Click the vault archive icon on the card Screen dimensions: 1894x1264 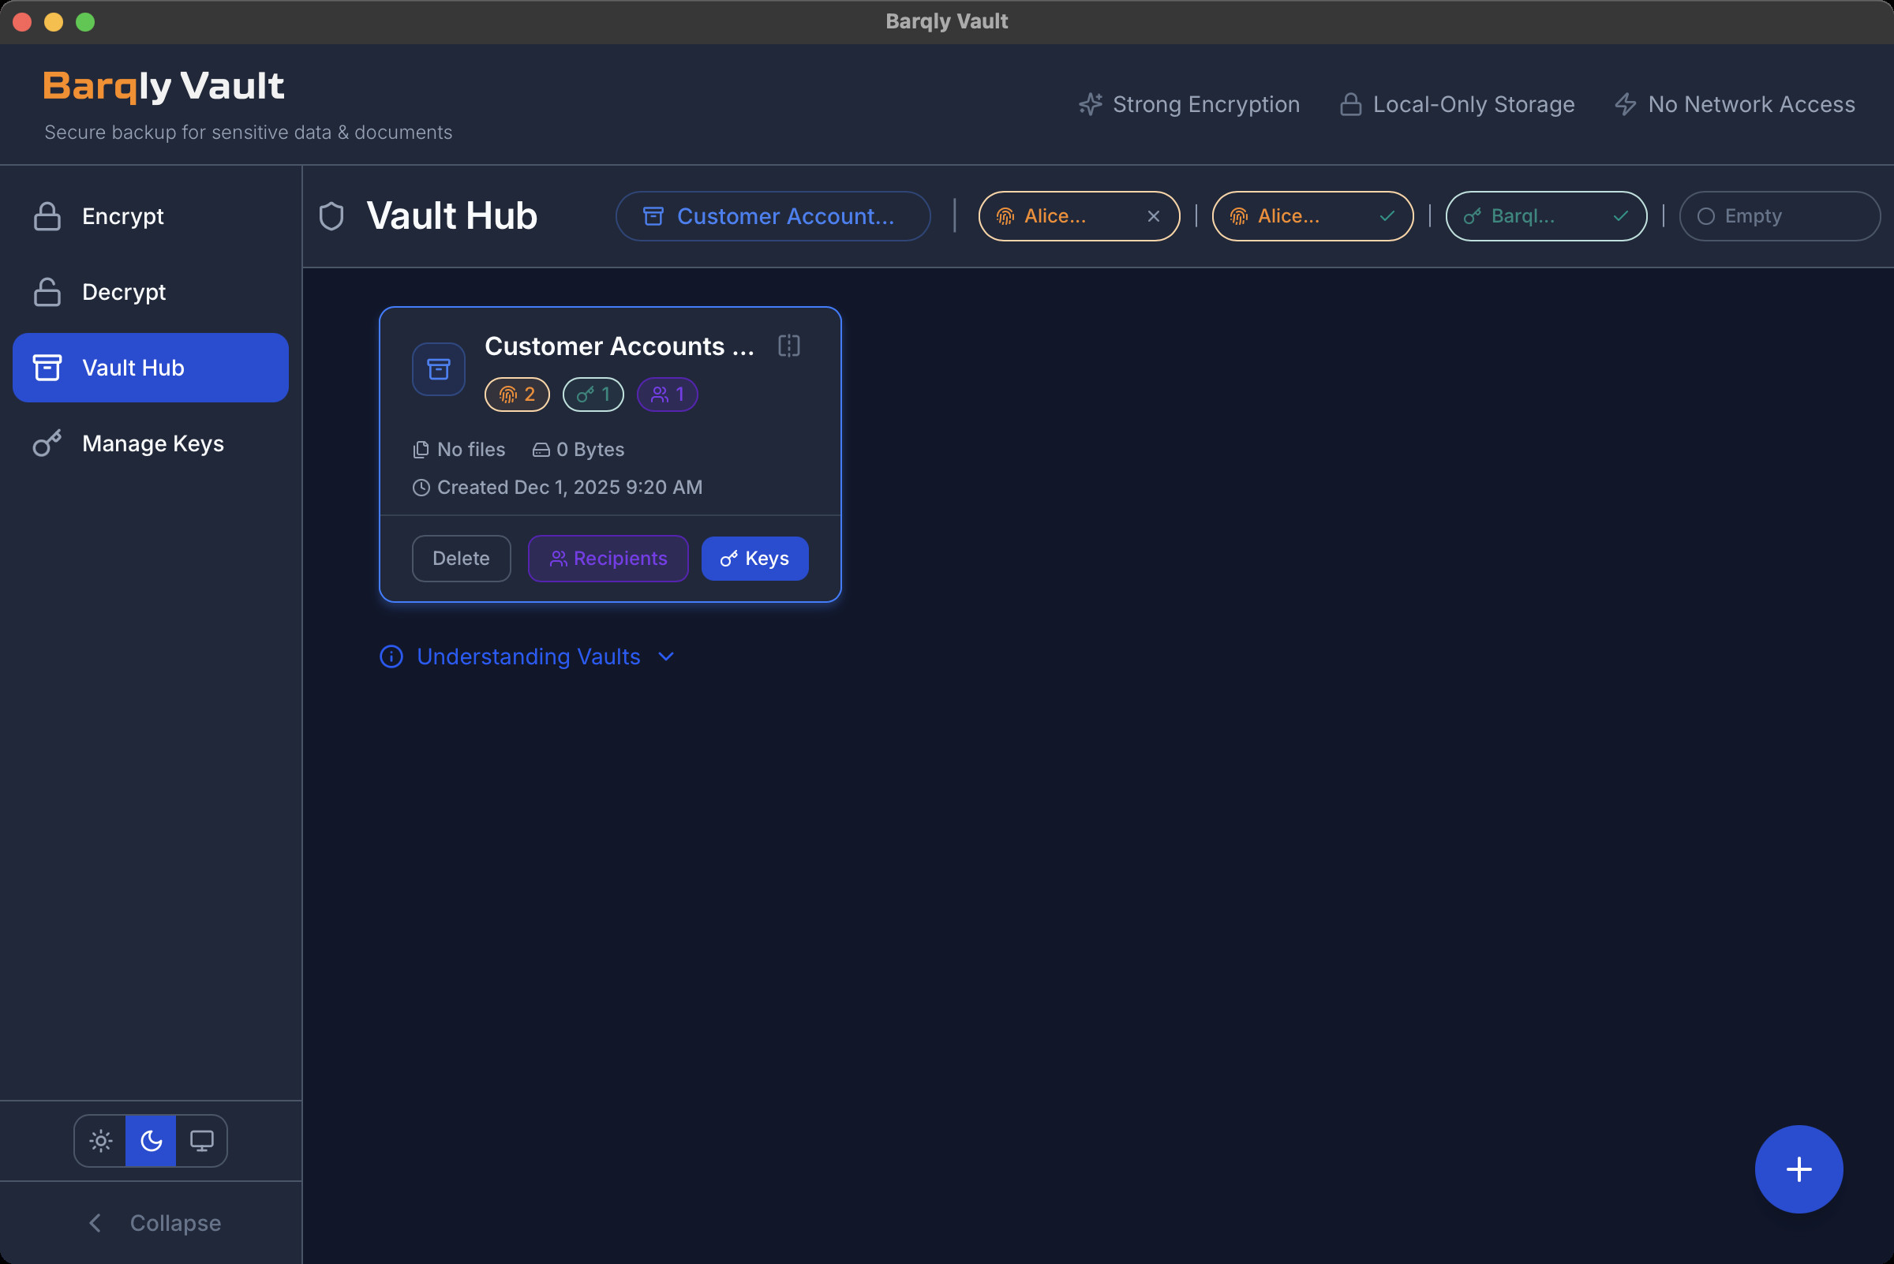click(x=439, y=369)
